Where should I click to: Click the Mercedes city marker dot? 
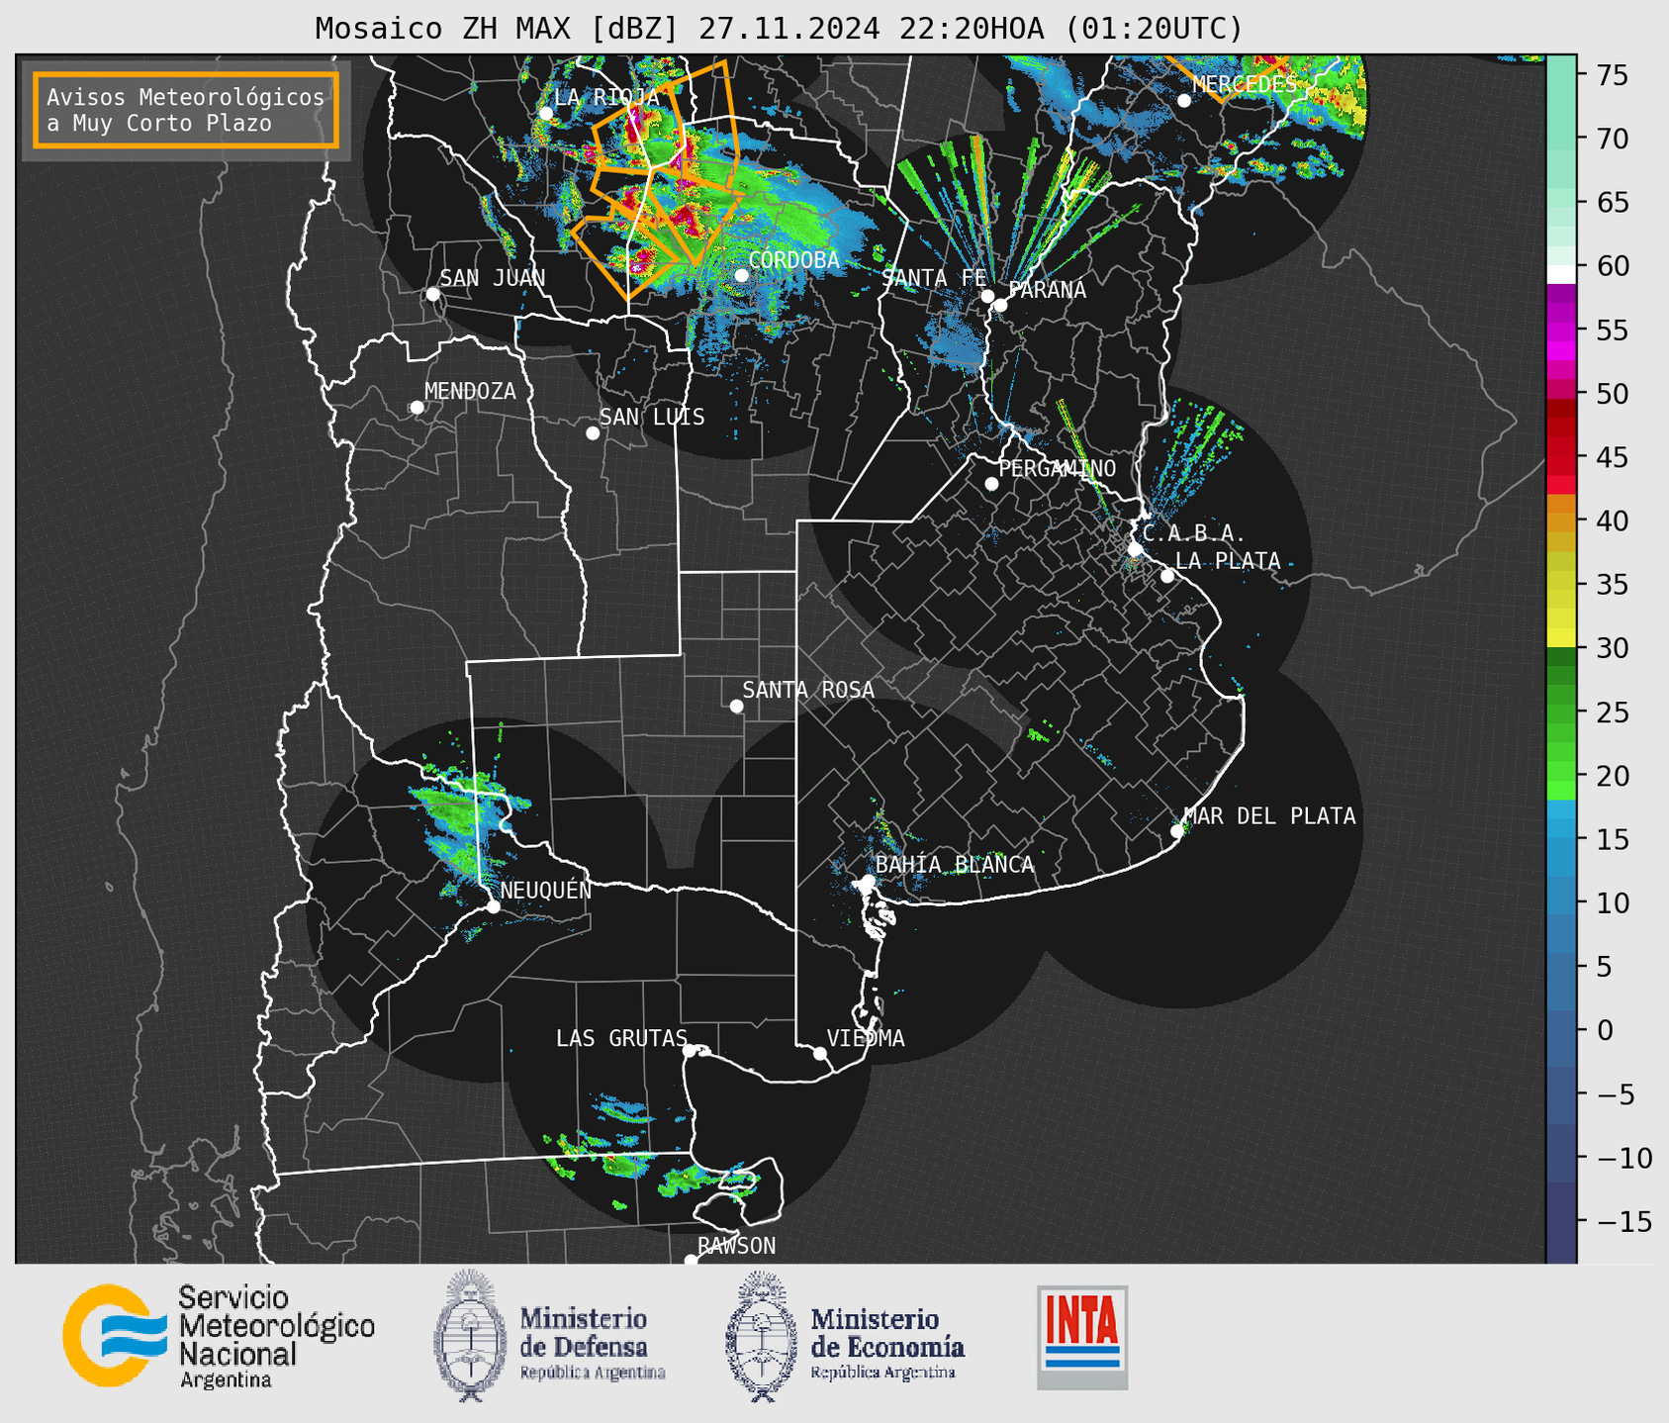[x=1184, y=101]
